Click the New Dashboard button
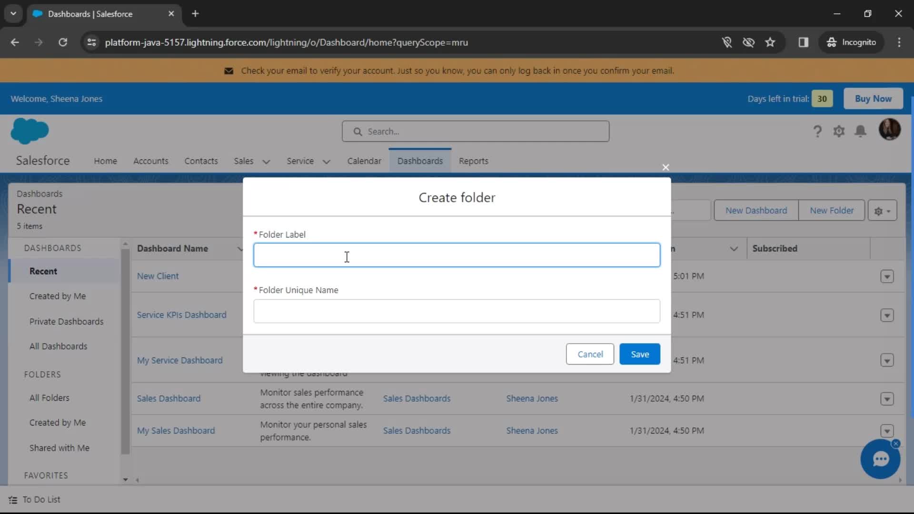Screen dimensions: 914x514 coord(756,210)
